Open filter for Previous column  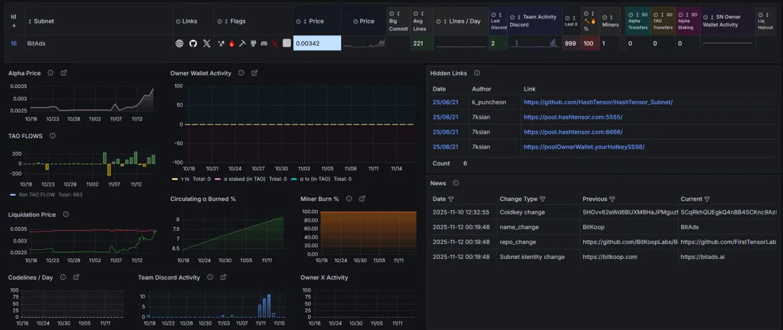(x=612, y=199)
